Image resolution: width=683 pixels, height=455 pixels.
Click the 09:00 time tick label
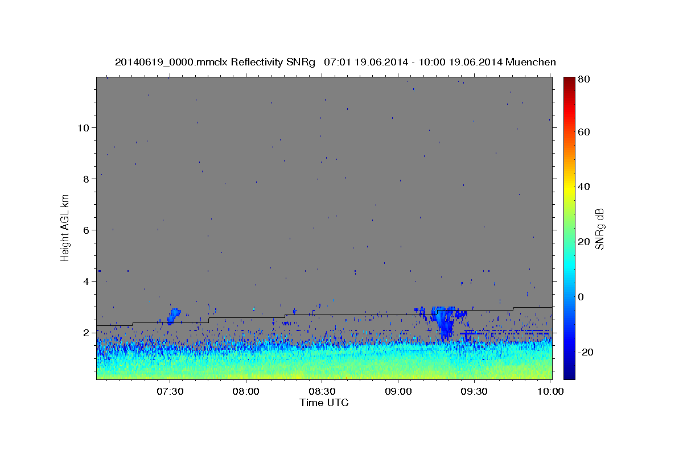(398, 392)
